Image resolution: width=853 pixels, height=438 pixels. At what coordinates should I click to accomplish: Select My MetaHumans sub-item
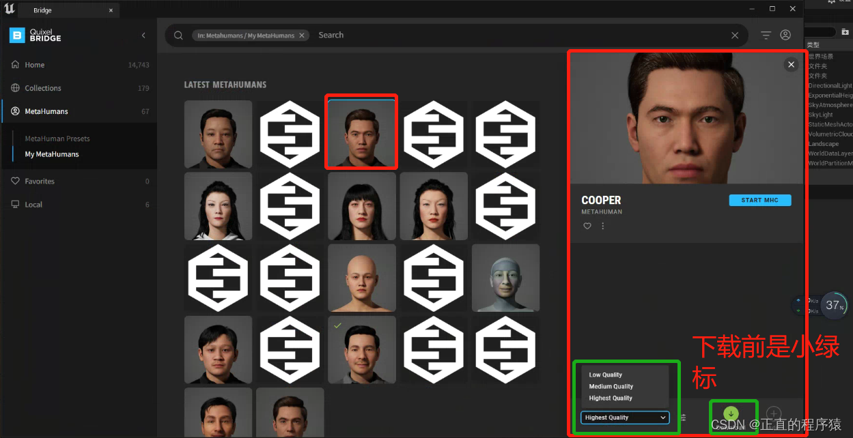pyautogui.click(x=52, y=154)
